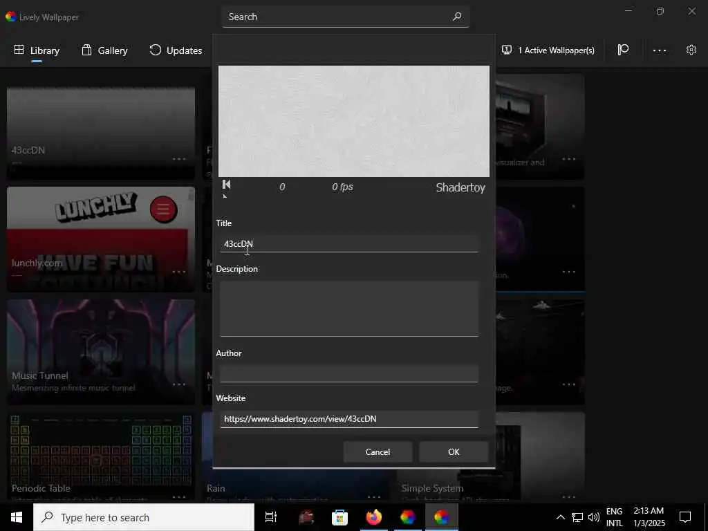Click the 0 fps readout

[x=342, y=187]
